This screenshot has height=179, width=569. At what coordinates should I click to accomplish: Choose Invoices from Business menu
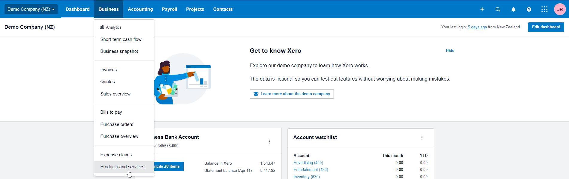coord(124,70)
